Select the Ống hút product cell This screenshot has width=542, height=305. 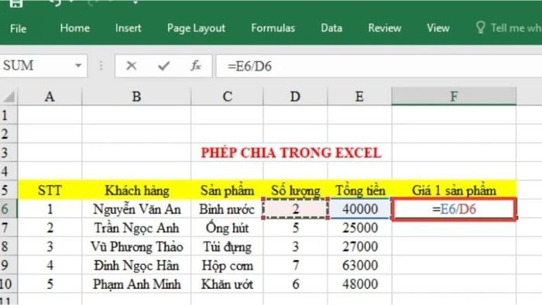pyautogui.click(x=227, y=228)
